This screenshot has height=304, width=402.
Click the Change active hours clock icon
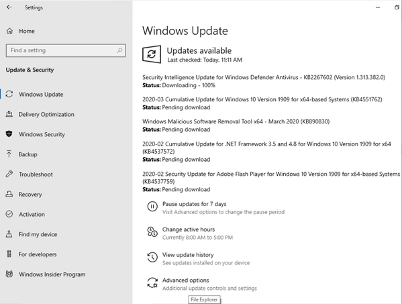[152, 232]
